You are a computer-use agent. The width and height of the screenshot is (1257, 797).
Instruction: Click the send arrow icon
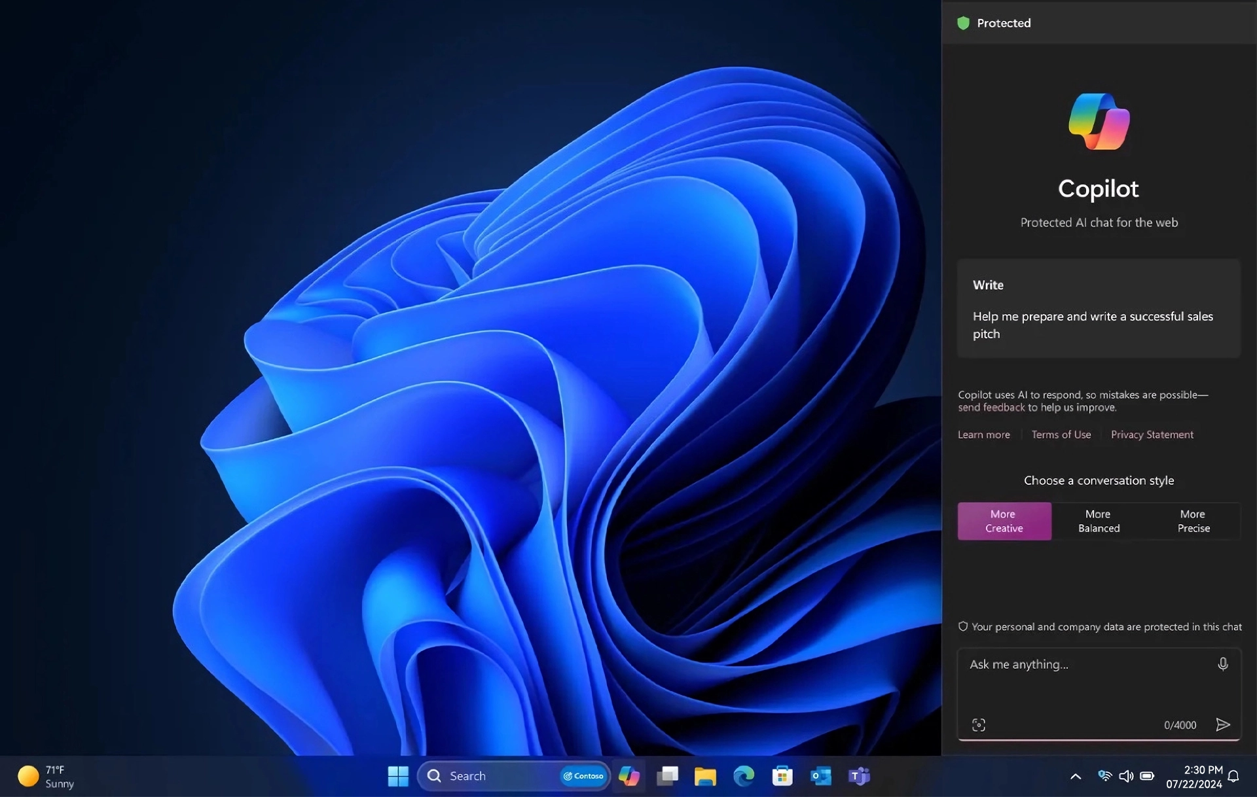pyautogui.click(x=1222, y=724)
